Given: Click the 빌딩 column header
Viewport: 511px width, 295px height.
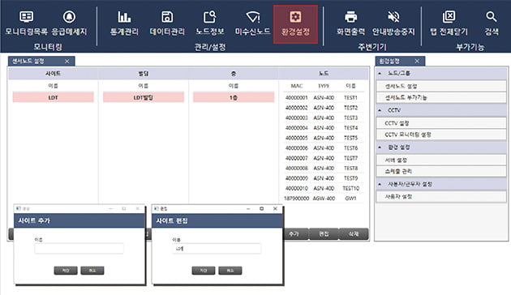Looking at the screenshot, I should point(144,74).
